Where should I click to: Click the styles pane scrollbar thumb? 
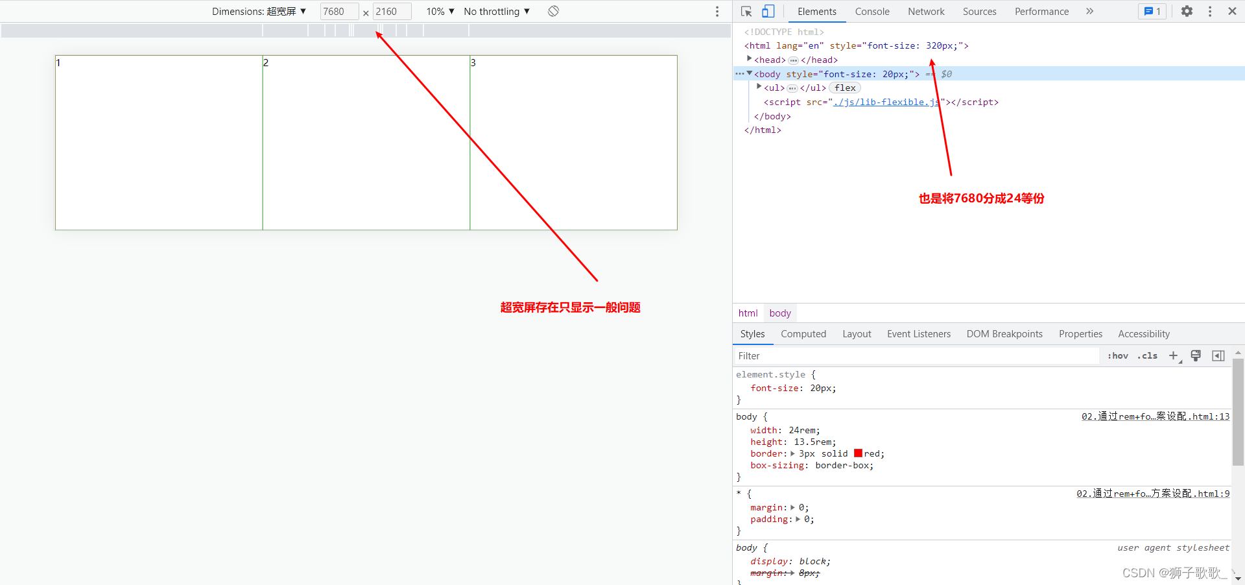1238,412
